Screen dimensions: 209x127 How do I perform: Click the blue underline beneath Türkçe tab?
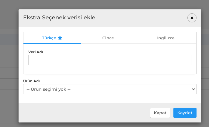[52, 43]
